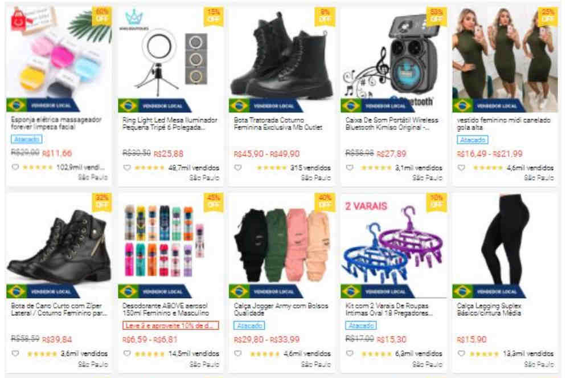Open Ring Light Led Mesa Iluminador title

pos(170,124)
